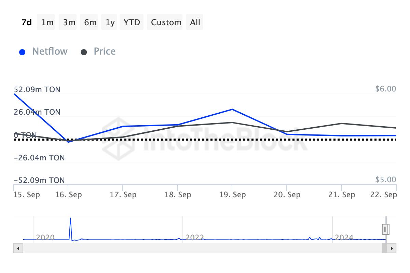Open the Custom date range picker
This screenshot has width=410, height=273.
pyautogui.click(x=166, y=23)
